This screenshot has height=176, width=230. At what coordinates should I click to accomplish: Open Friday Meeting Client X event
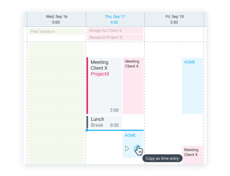(192, 155)
